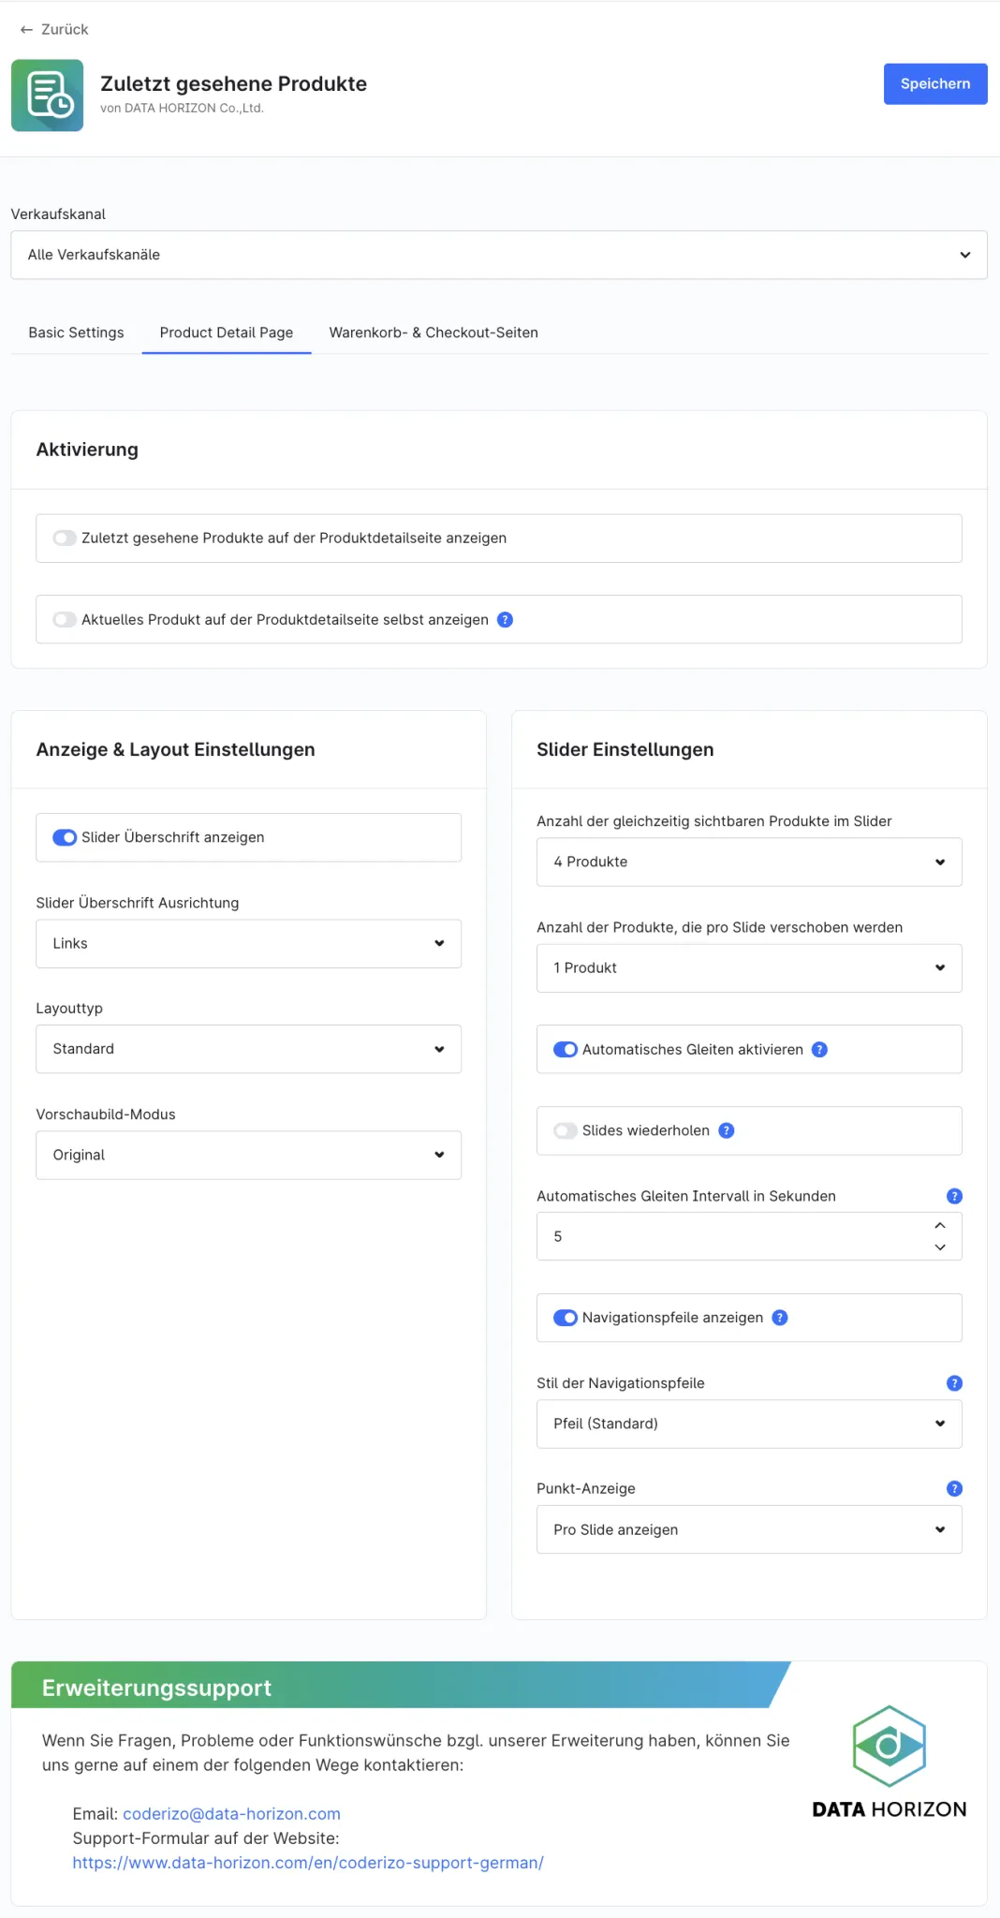
Task: Enable Zuletzt gesehene Produkte auf Produktdetailseite toggle
Action: (x=65, y=538)
